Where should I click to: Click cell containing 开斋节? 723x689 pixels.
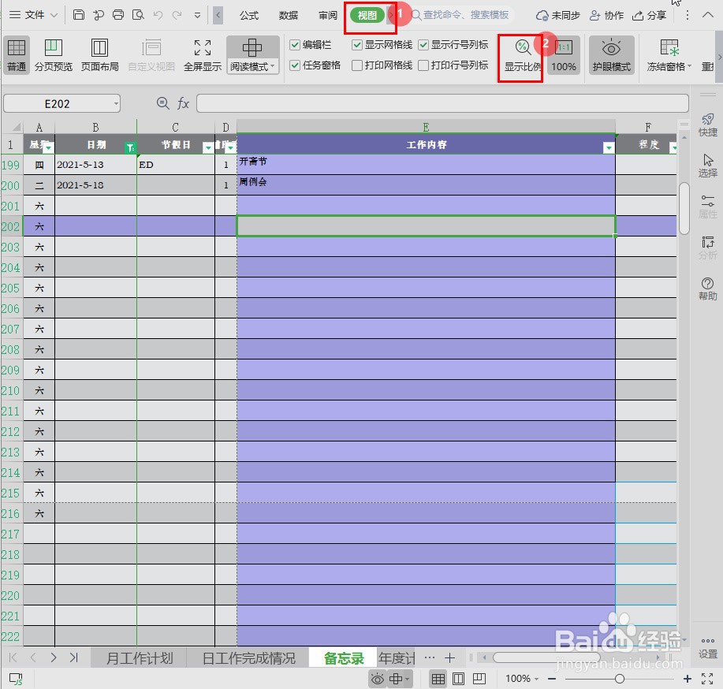tap(426, 164)
